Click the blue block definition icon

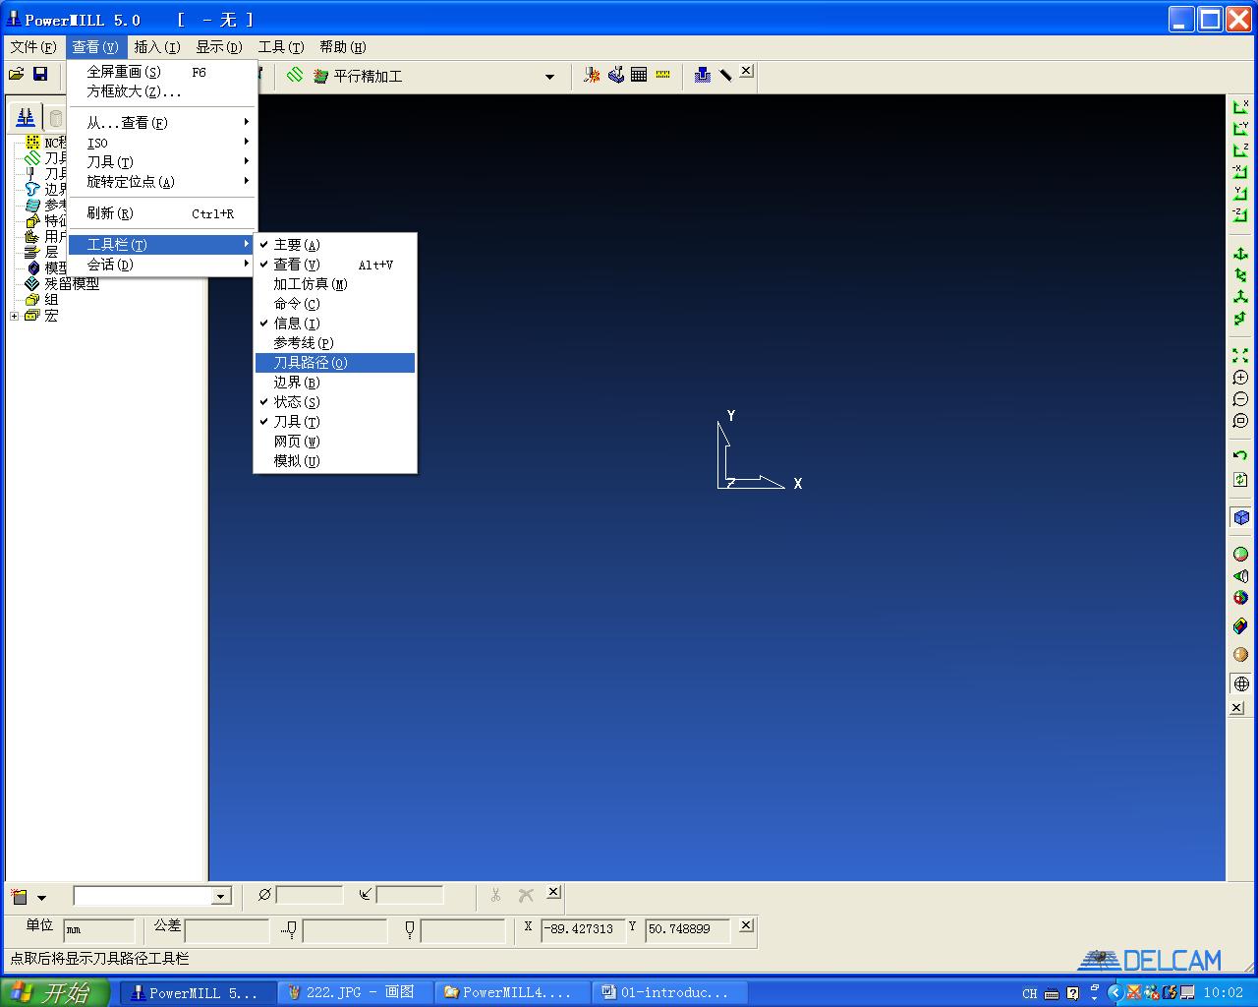pos(702,75)
